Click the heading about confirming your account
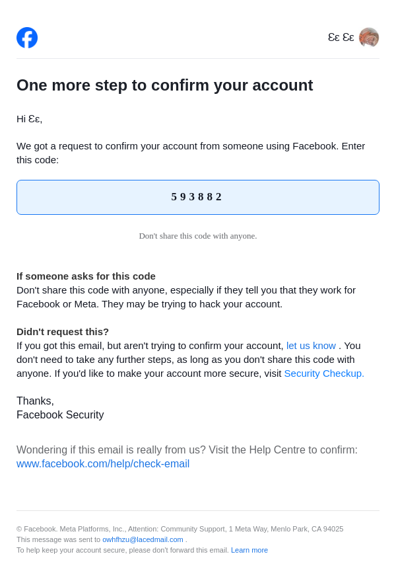The height and width of the screenshot is (587, 396). [164, 85]
